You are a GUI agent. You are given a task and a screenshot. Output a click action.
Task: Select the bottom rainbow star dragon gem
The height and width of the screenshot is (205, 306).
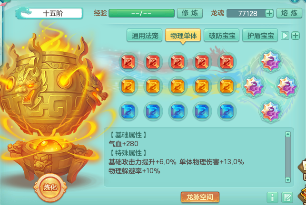[270, 111]
